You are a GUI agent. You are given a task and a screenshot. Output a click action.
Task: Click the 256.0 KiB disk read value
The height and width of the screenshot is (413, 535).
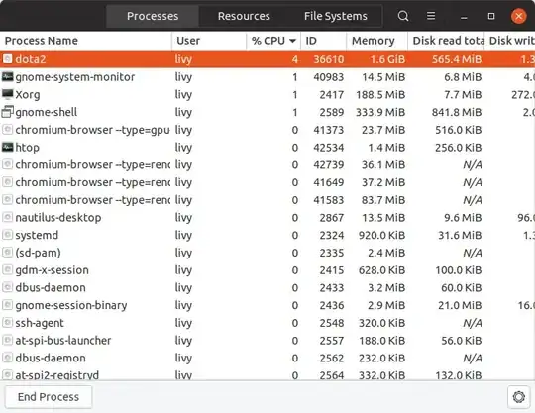coord(458,148)
